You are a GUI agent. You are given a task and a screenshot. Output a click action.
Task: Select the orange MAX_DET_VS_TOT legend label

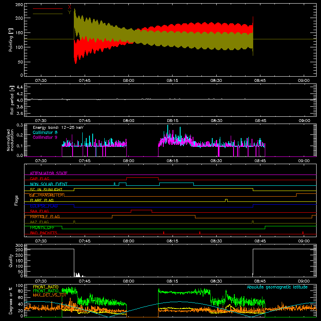pyautogui.click(x=50, y=295)
